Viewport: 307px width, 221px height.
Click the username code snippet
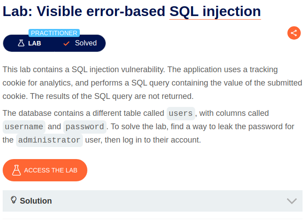(x=24, y=127)
